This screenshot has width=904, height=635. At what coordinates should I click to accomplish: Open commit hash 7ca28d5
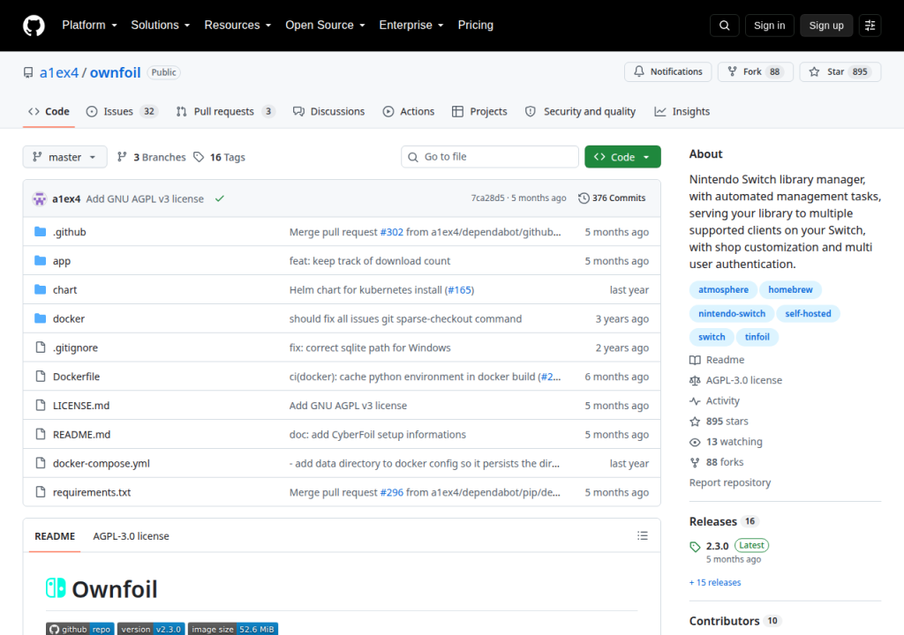pos(487,198)
